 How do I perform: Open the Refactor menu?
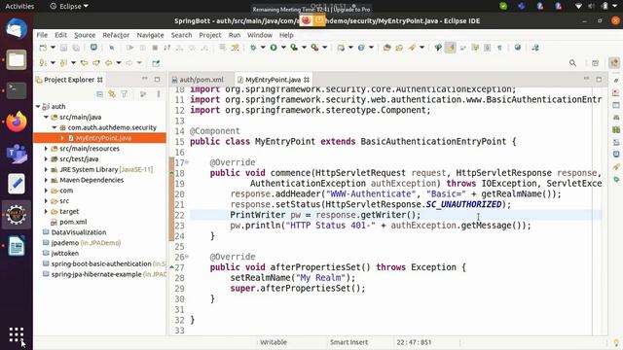tap(116, 35)
